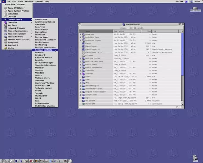Click the Apple menu logo
This screenshot has width=203, height=163.
coord(4,2)
